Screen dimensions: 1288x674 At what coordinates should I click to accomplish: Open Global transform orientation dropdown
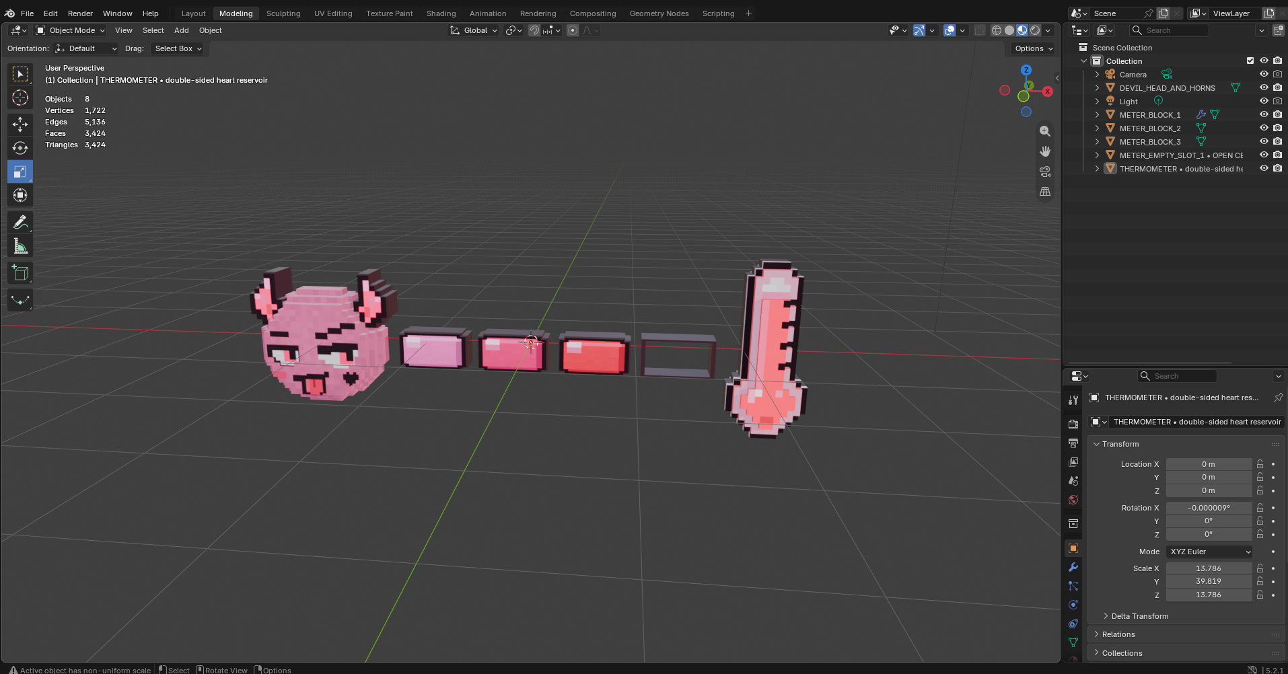(474, 30)
